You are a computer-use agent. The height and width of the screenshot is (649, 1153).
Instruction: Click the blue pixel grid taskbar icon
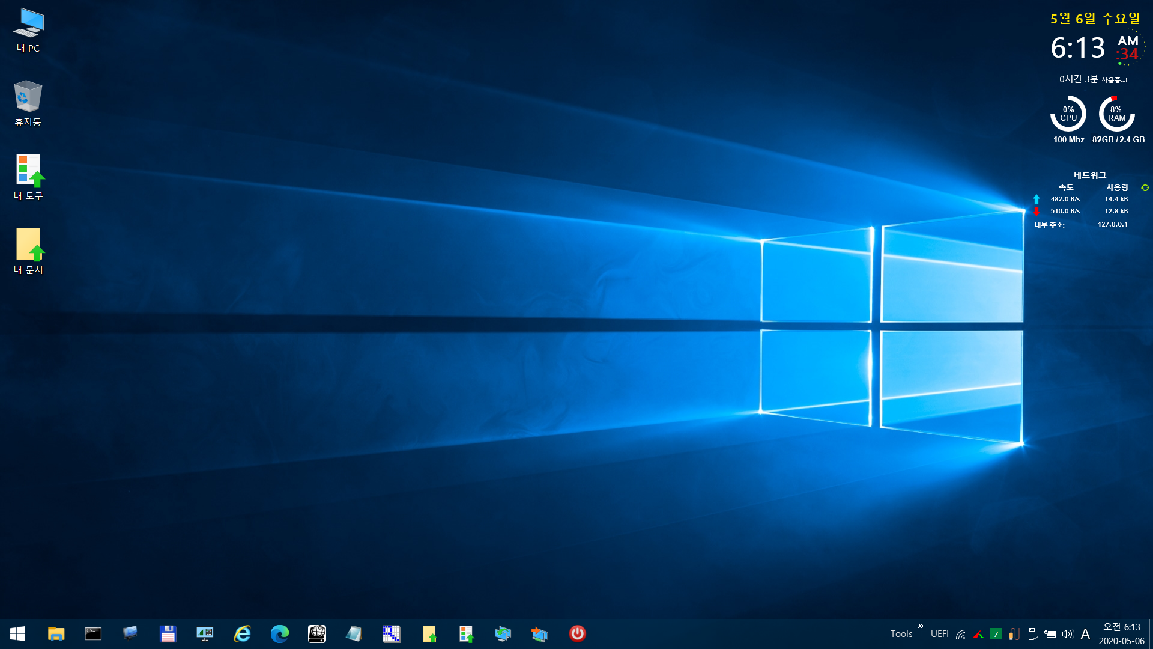(391, 633)
